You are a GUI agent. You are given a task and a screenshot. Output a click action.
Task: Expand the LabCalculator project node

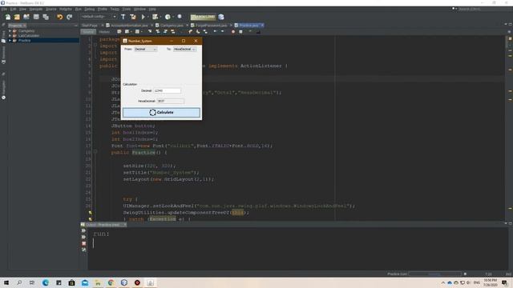[x=10, y=35]
